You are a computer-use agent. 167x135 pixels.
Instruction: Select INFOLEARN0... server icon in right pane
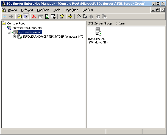click(99, 31)
